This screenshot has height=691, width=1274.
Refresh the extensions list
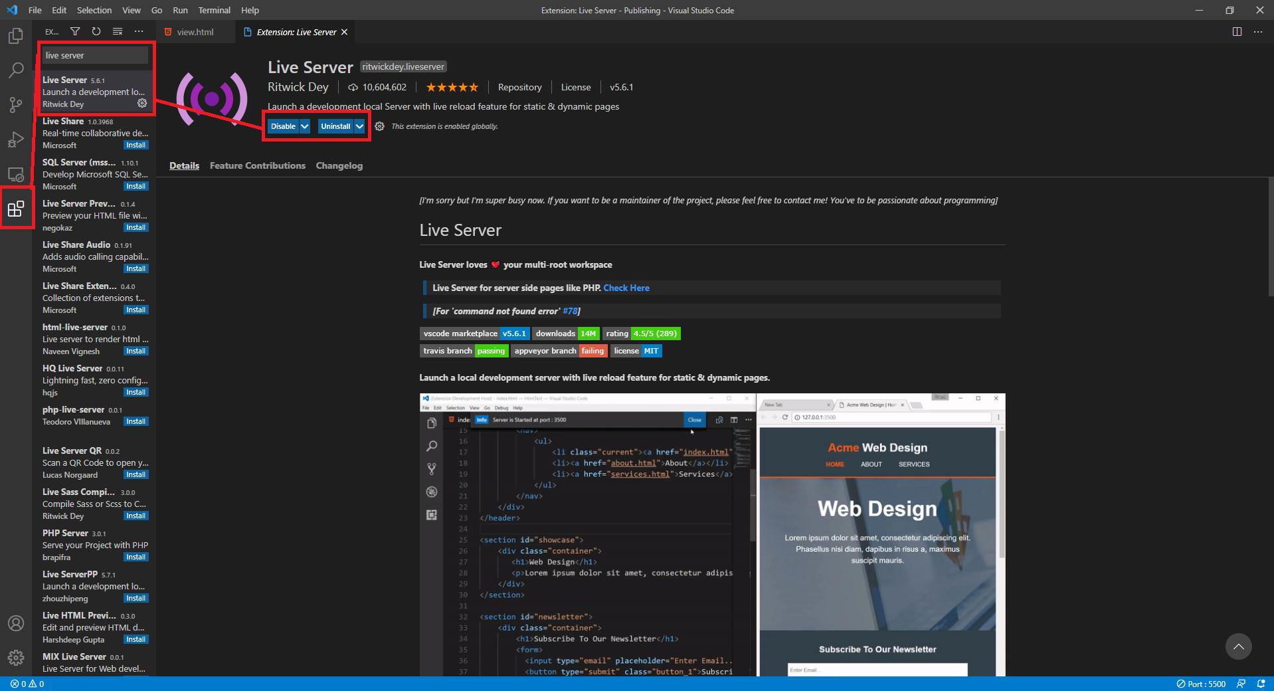(x=96, y=31)
